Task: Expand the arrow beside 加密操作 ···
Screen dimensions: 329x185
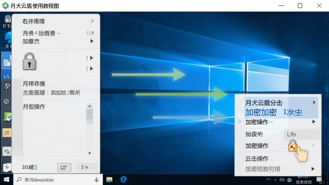Action: pyautogui.click(x=314, y=122)
